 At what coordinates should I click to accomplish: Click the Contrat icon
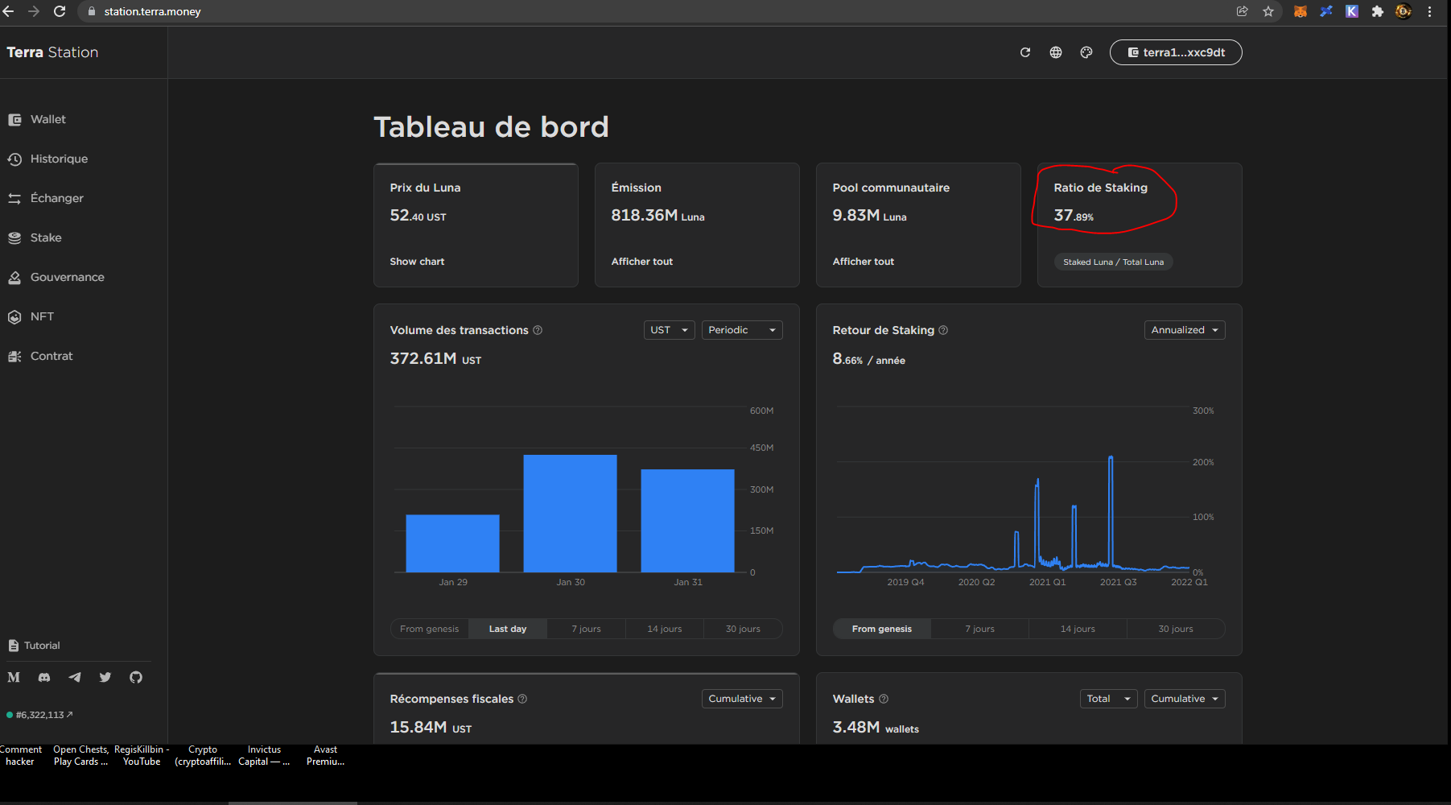pyautogui.click(x=14, y=357)
